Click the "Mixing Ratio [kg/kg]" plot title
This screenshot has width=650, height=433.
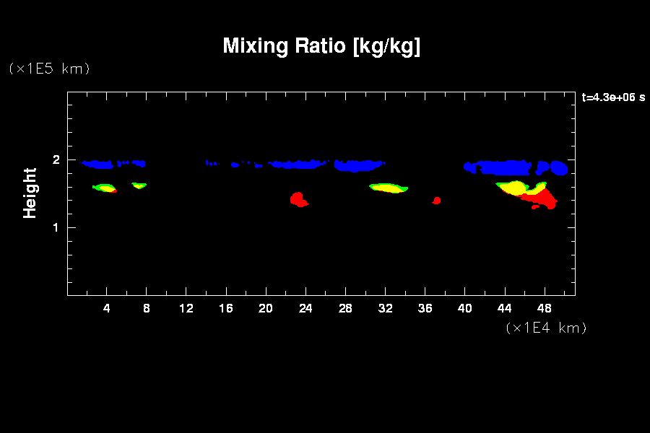click(x=321, y=46)
